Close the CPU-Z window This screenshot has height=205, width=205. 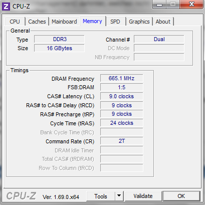click(191, 4)
